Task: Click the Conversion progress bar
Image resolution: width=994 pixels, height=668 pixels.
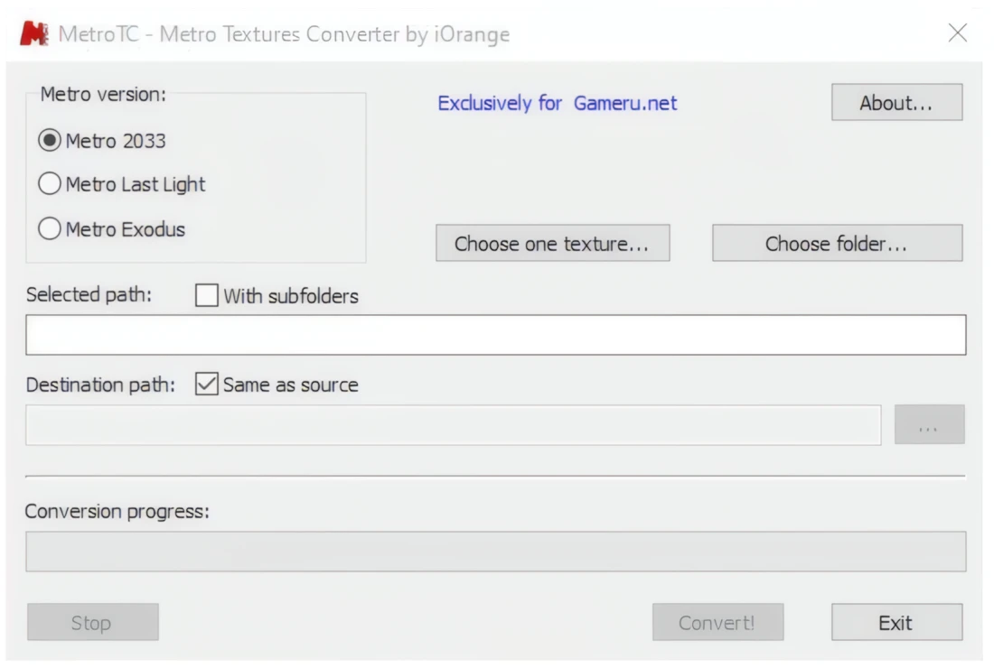Action: point(495,551)
